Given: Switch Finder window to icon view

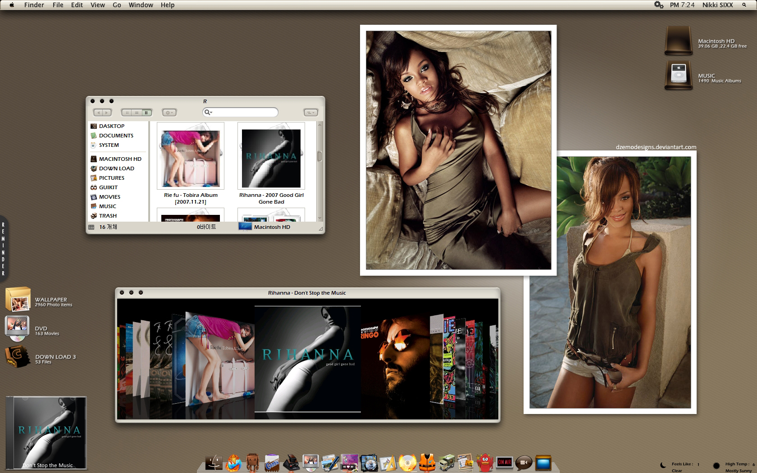Looking at the screenshot, I should point(127,113).
